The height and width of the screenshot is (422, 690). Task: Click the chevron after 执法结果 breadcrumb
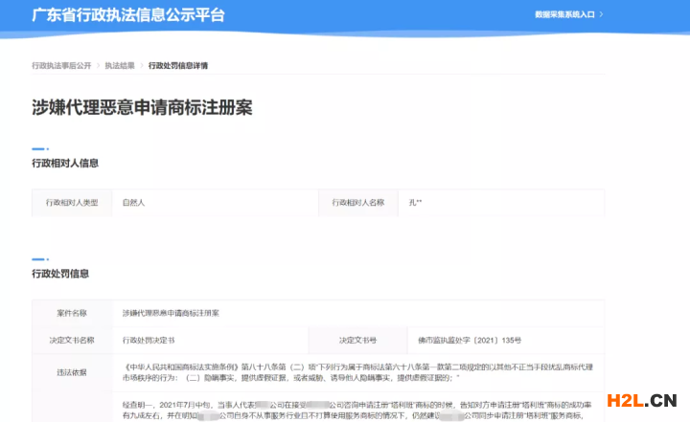click(x=142, y=66)
